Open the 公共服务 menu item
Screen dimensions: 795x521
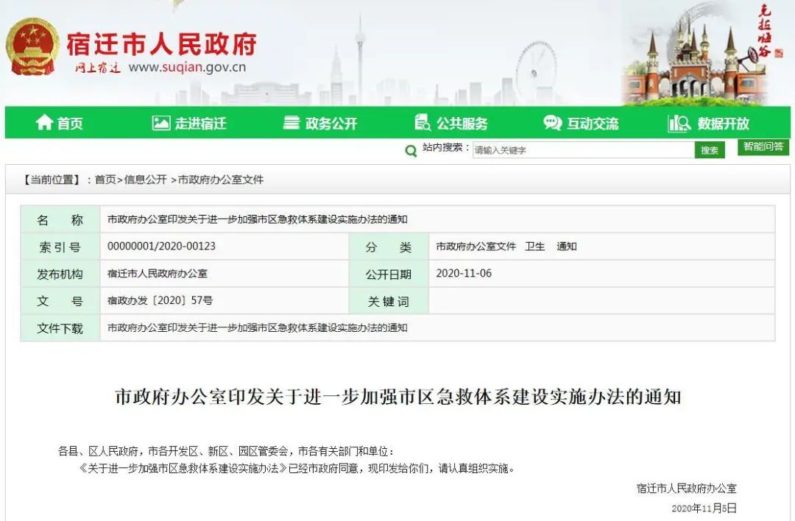[462, 123]
